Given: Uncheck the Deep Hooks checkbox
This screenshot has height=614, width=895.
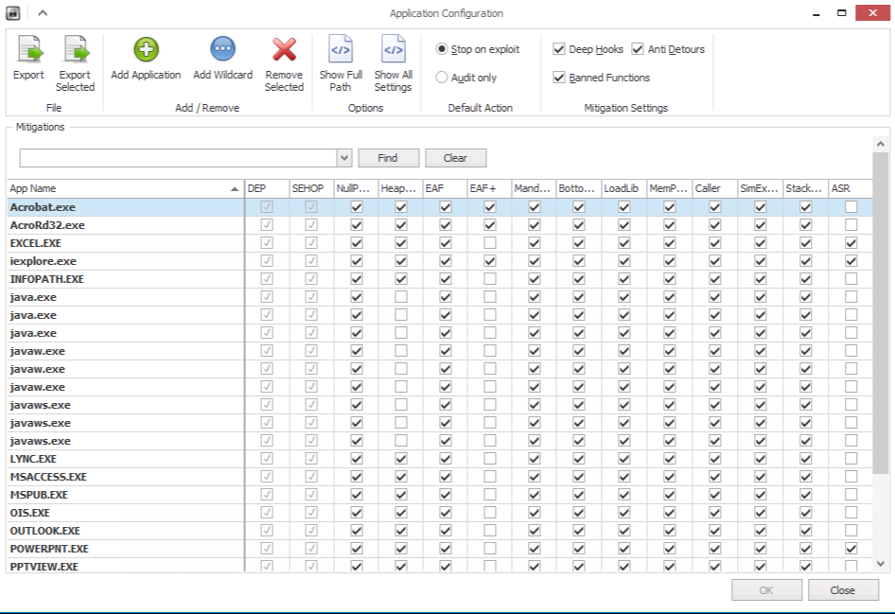Looking at the screenshot, I should [559, 49].
